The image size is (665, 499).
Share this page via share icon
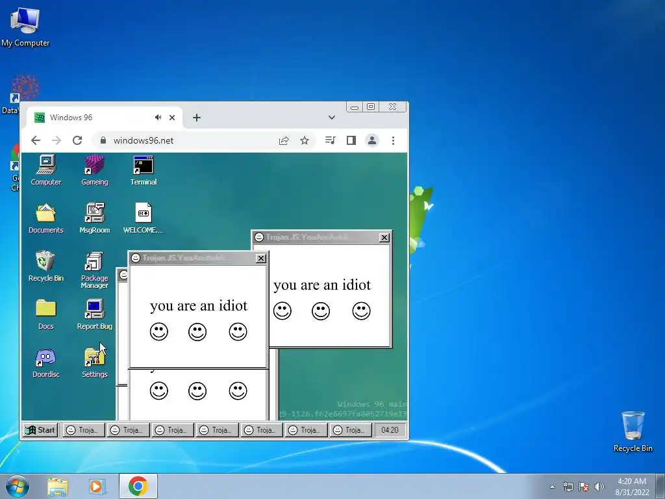click(x=284, y=140)
